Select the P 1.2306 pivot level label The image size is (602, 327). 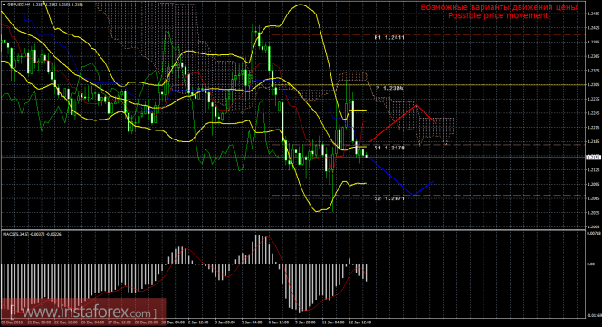click(389, 88)
